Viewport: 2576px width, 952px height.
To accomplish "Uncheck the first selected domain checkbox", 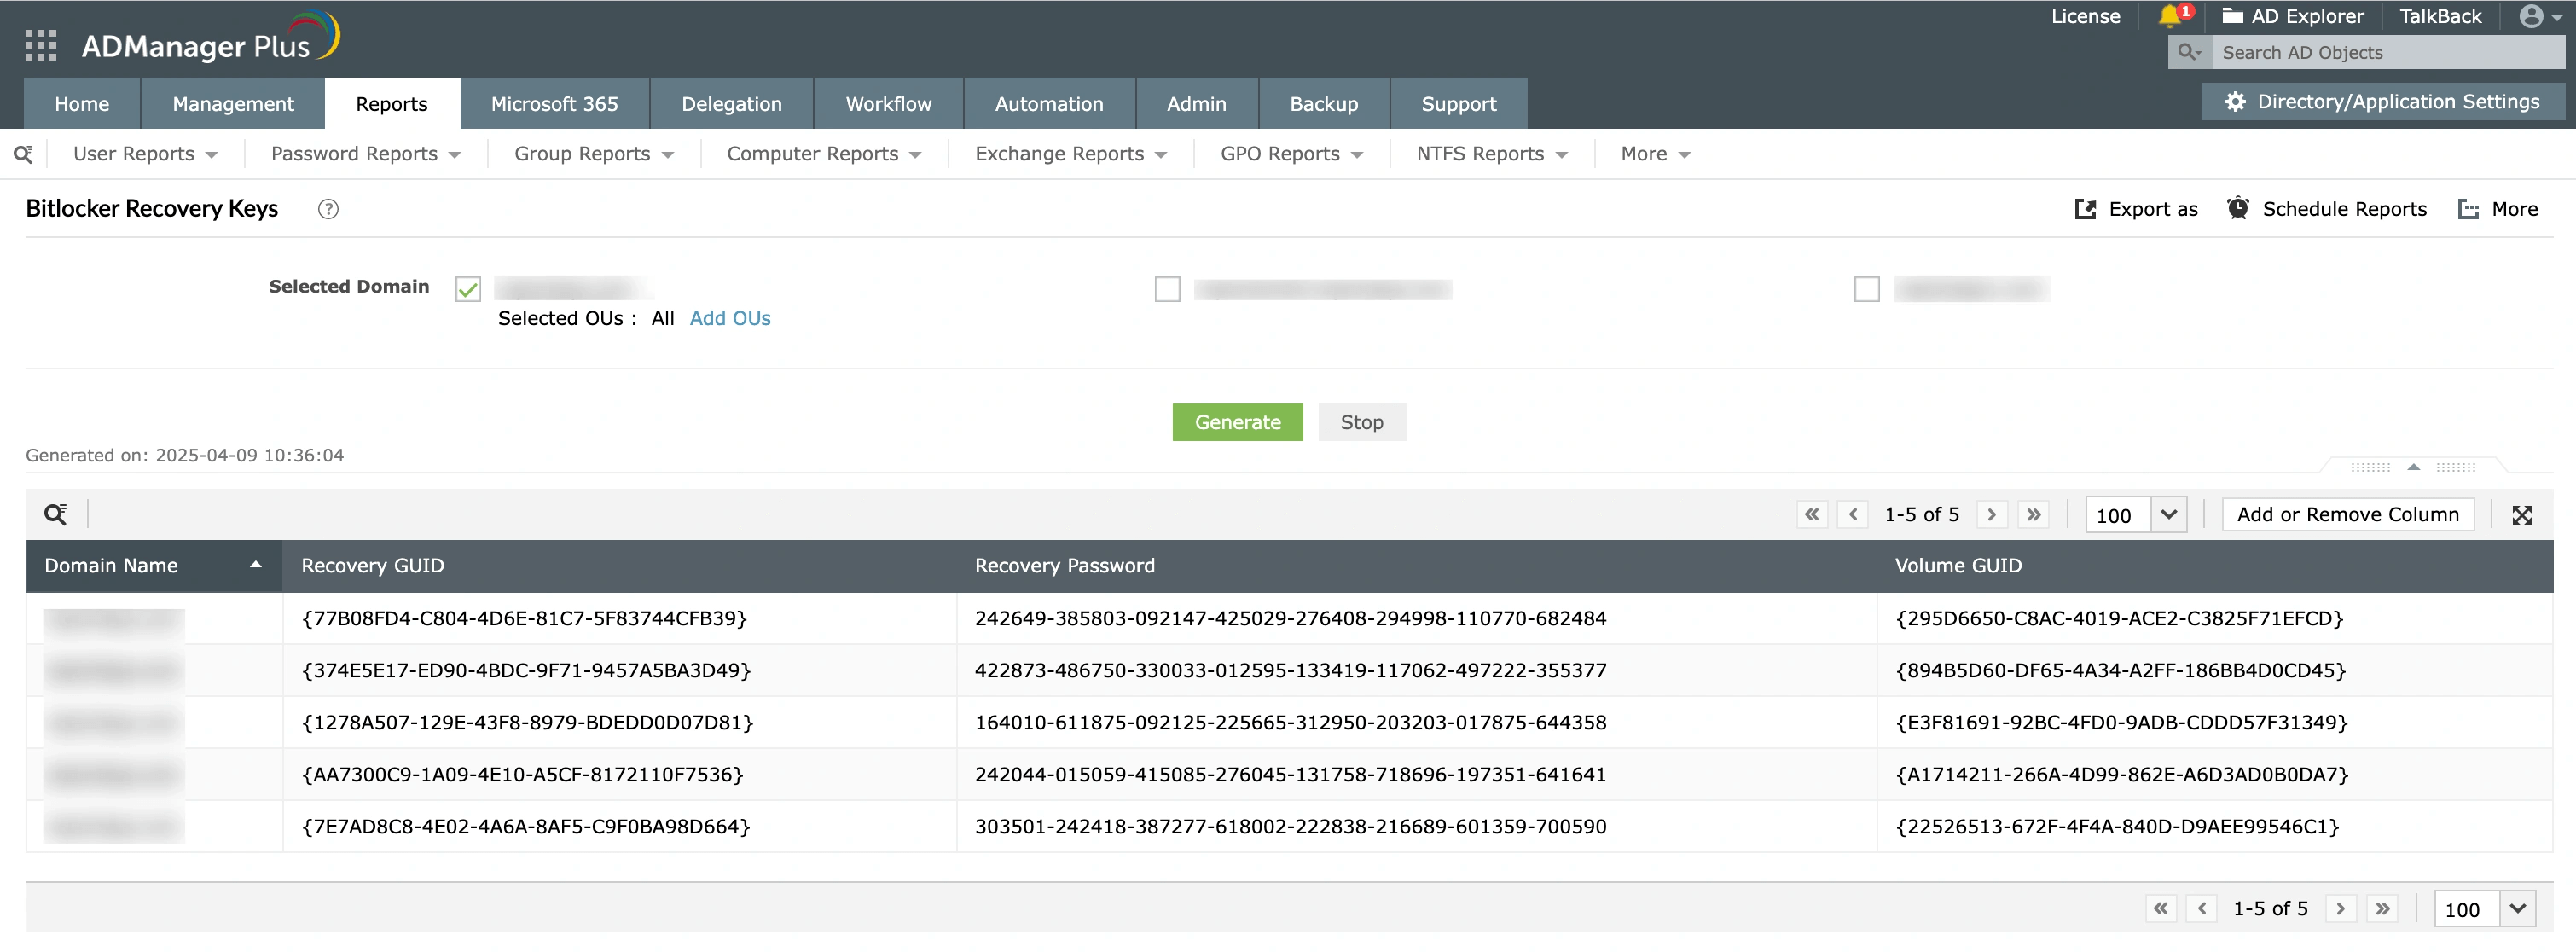I will click(468, 289).
